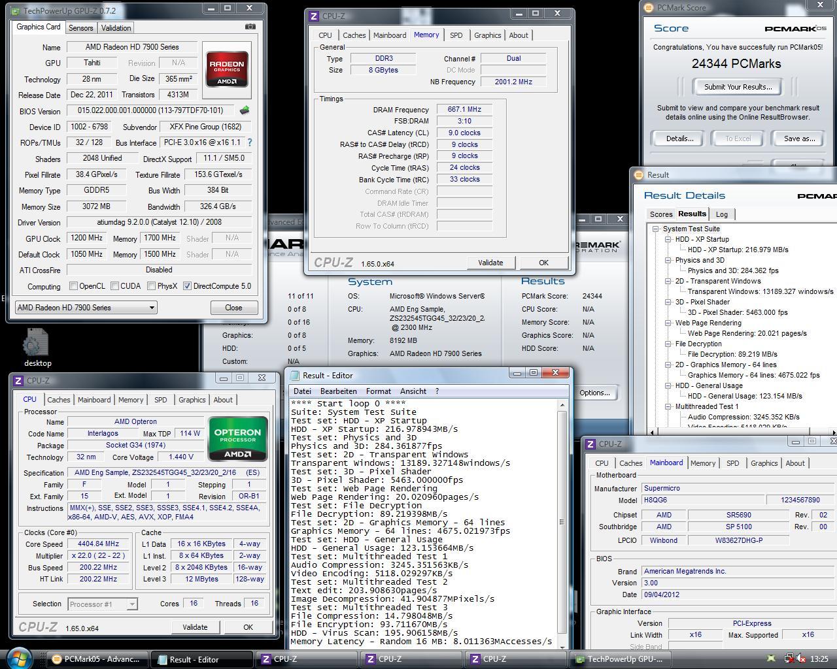Enable the OpenCL checkbox

(x=73, y=286)
